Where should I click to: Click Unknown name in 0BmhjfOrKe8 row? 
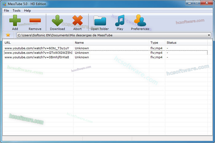[82, 57]
